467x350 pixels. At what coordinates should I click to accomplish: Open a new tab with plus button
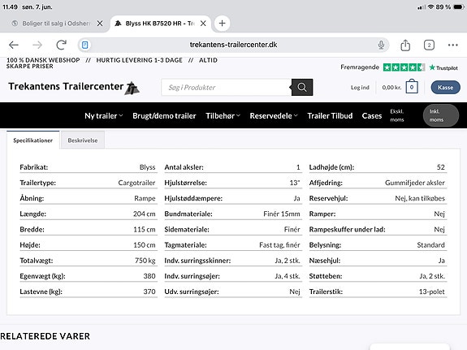(x=222, y=24)
